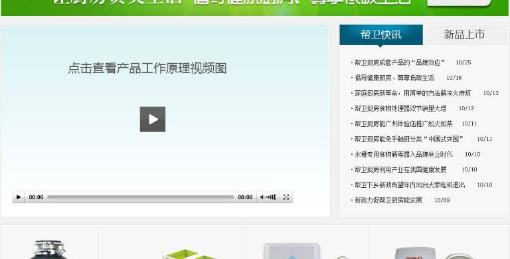Open the 广州体验店推广 news link
Screen dimensions: 510x259
click(x=403, y=124)
